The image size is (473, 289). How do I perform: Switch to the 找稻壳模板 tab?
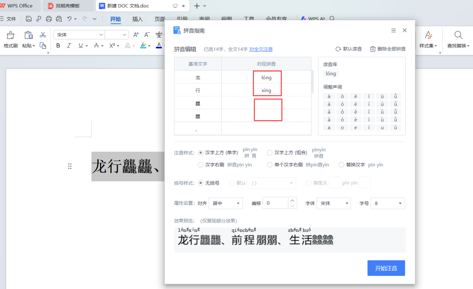pyautogui.click(x=68, y=6)
